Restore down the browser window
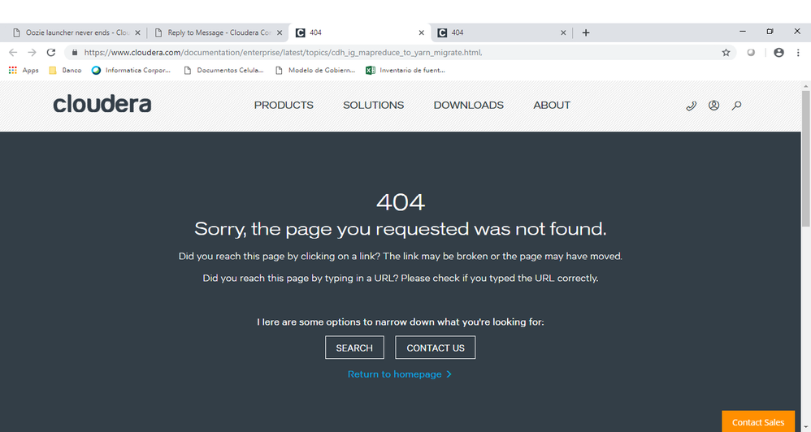The image size is (811, 432). coord(770,32)
